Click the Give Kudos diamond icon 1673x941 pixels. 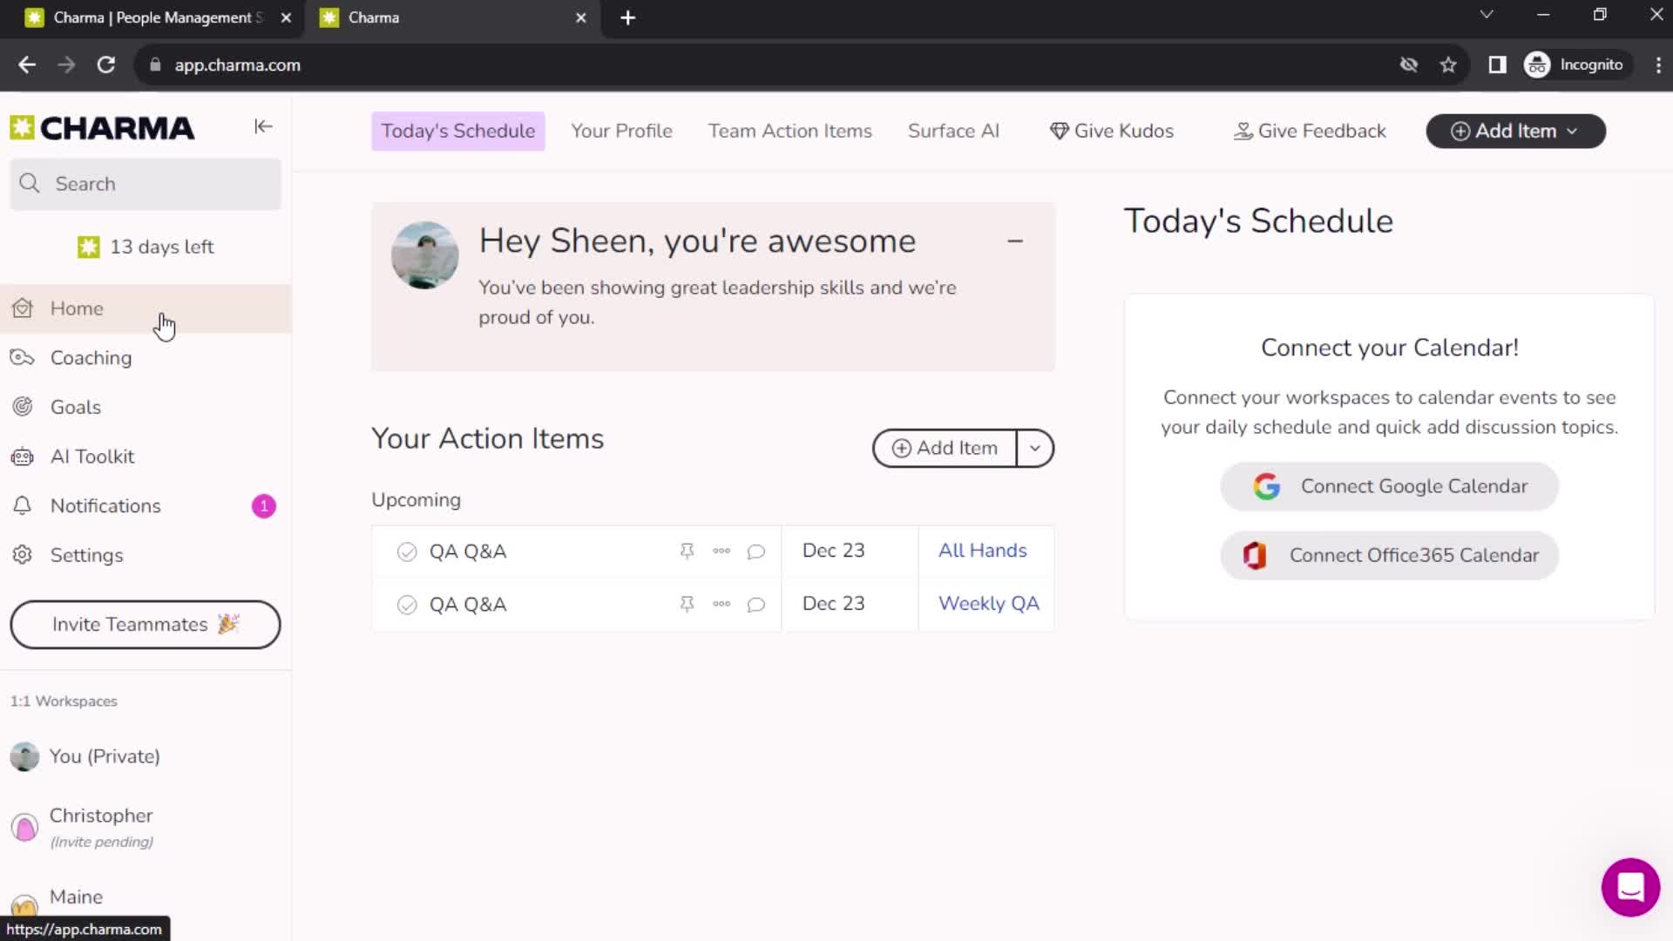pyautogui.click(x=1056, y=130)
